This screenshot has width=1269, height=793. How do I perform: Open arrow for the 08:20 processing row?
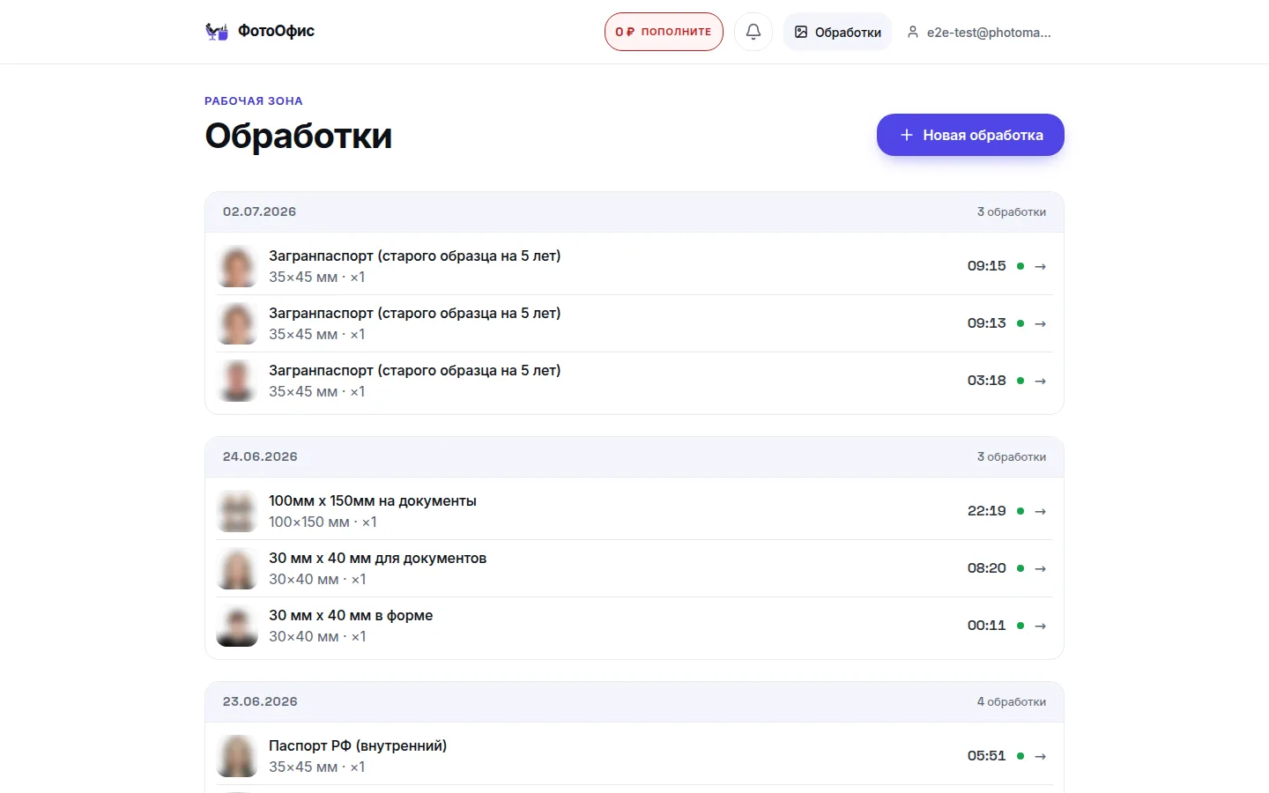tap(1040, 568)
